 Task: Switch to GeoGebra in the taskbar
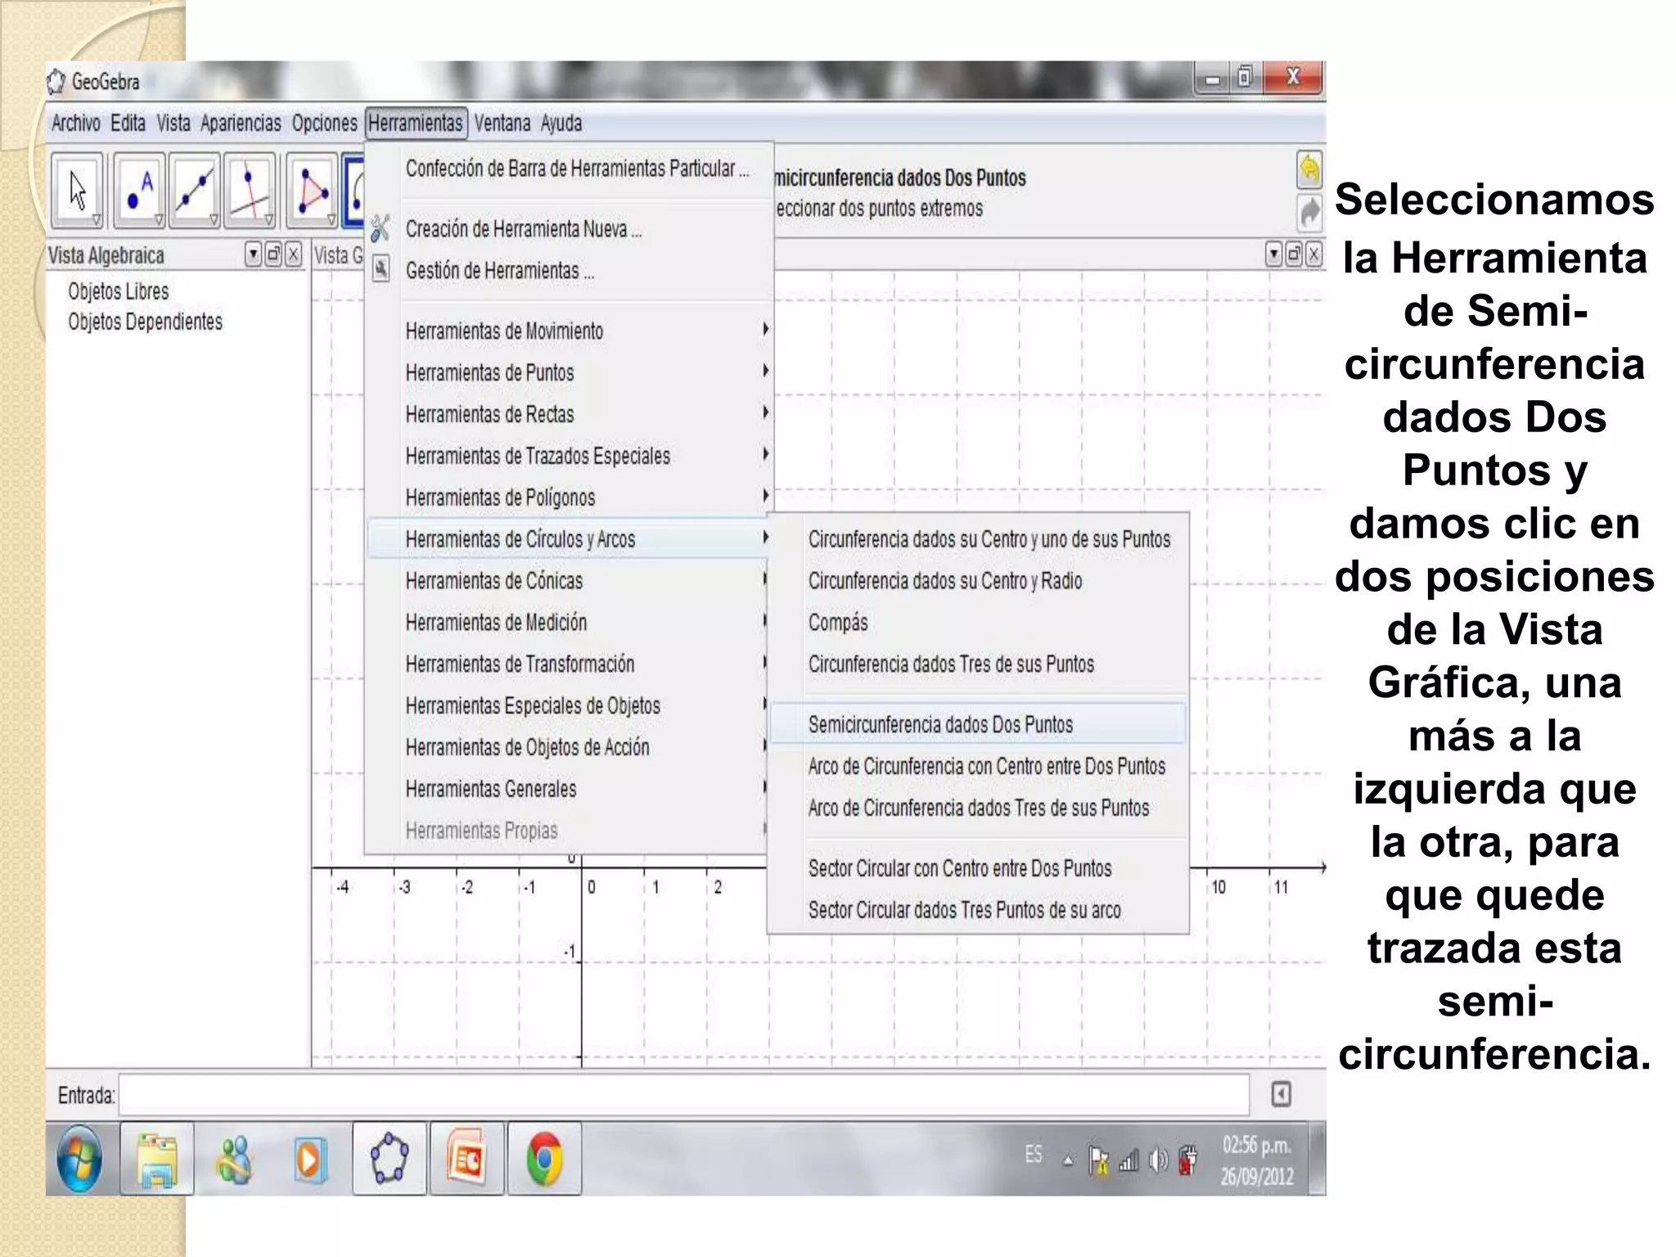pyautogui.click(x=390, y=1159)
